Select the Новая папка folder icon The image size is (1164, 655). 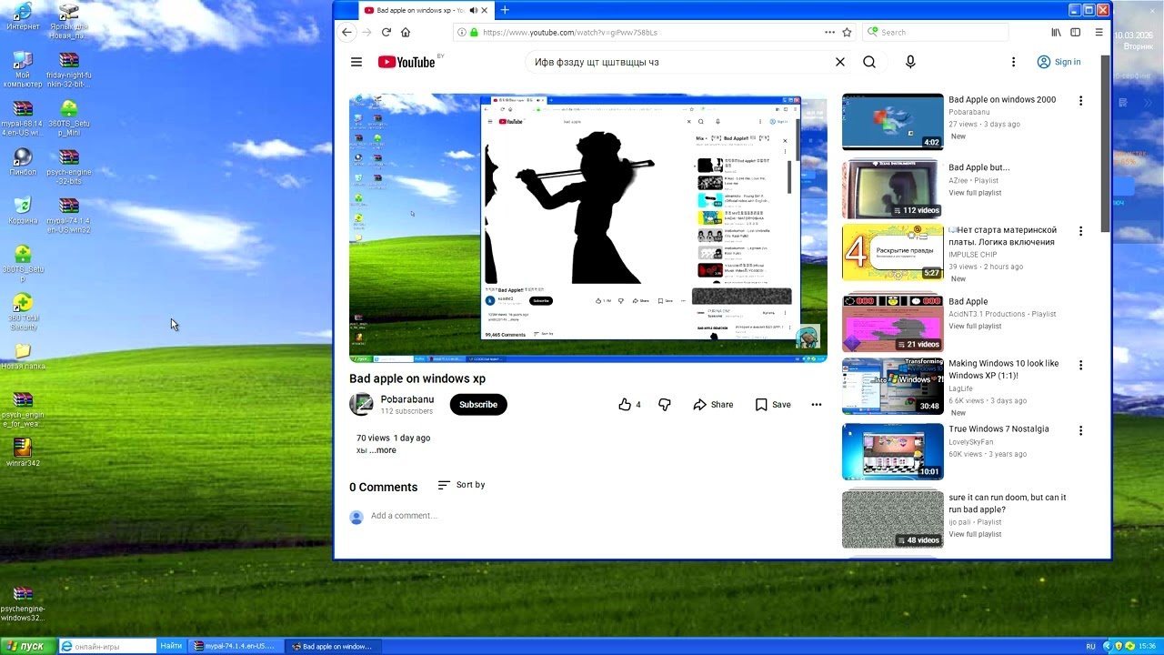(x=23, y=357)
